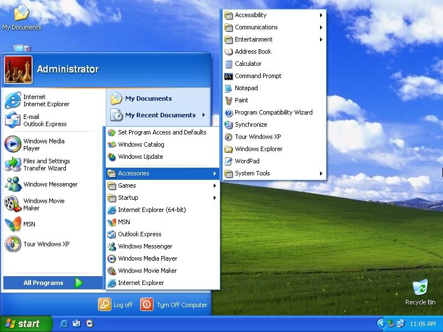443x332 pixels.
Task: Click the Recycle Bin desktop icon
Action: pos(420,292)
